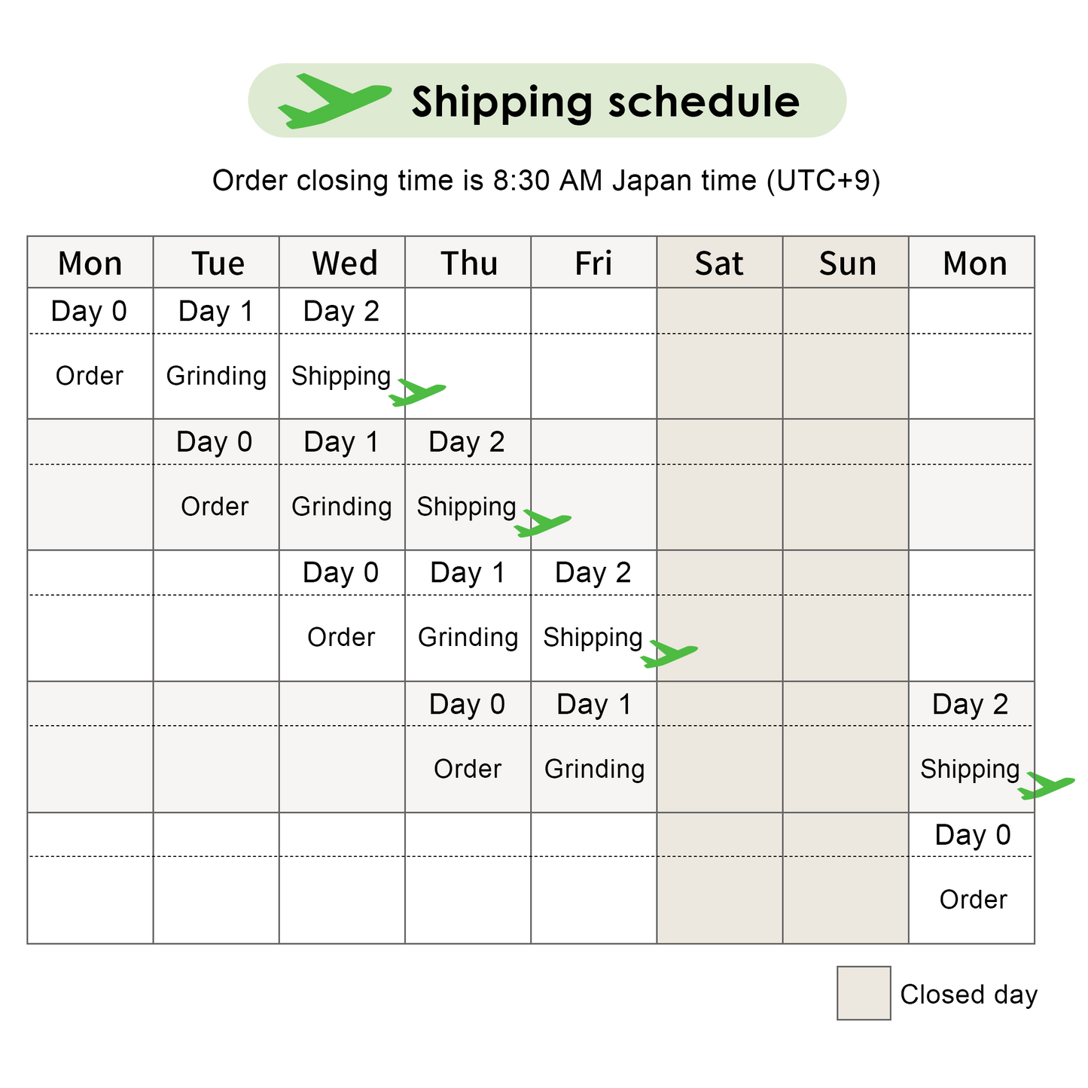The height and width of the screenshot is (1088, 1088).
Task: Select the Tue column header
Action: tap(217, 264)
